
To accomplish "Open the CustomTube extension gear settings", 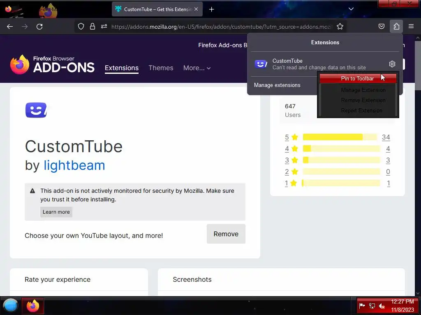I will point(392,64).
